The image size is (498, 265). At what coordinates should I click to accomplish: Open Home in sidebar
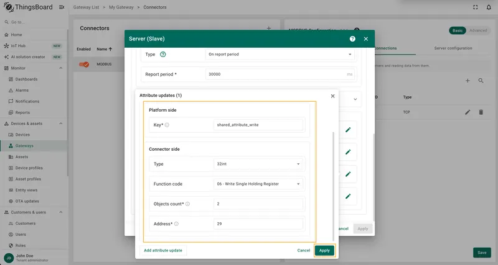click(34, 35)
